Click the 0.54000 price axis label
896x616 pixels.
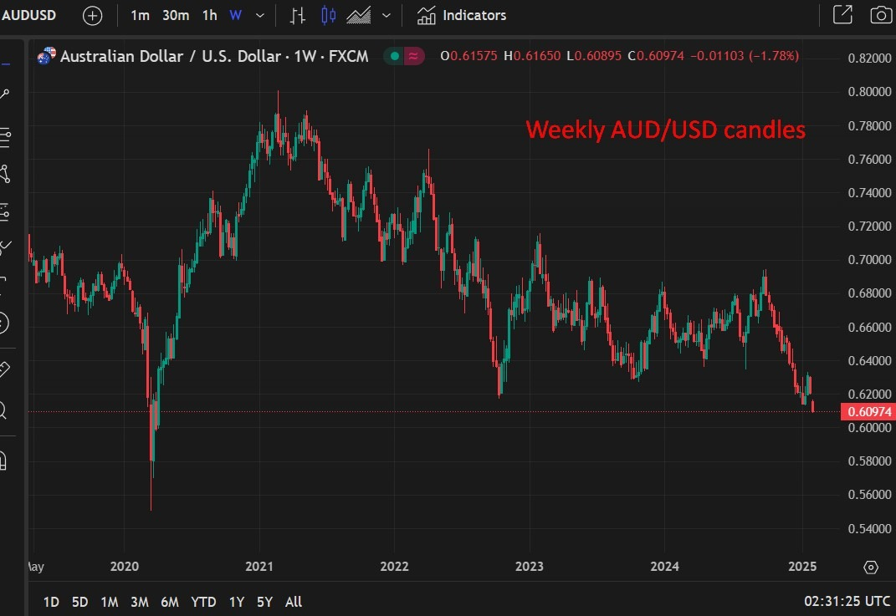click(869, 528)
